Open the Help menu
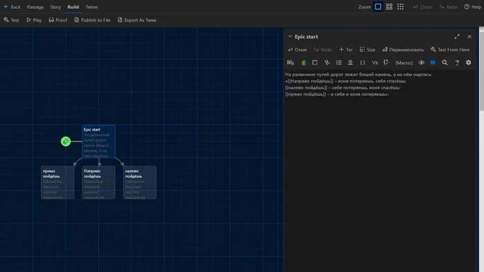Image resolution: width=484 pixels, height=272 pixels. click(472, 7)
